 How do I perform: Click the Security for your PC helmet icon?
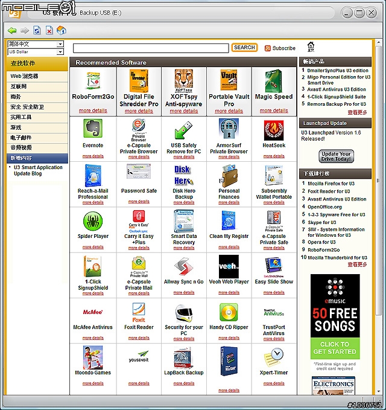[183, 313]
